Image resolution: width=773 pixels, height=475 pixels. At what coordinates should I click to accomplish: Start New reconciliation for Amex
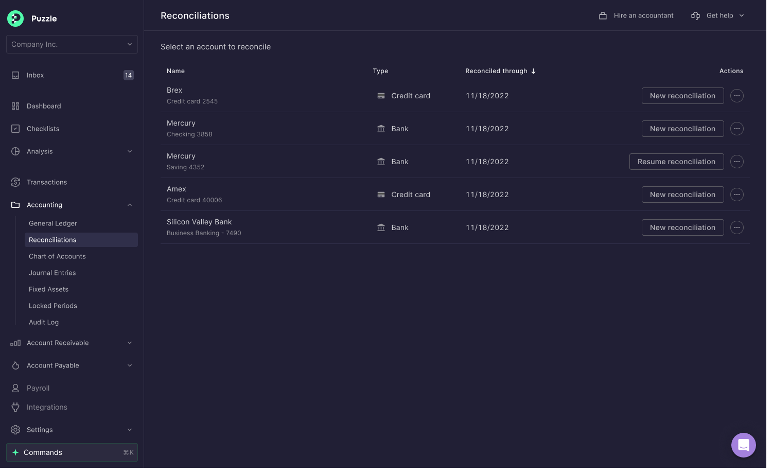tap(682, 195)
